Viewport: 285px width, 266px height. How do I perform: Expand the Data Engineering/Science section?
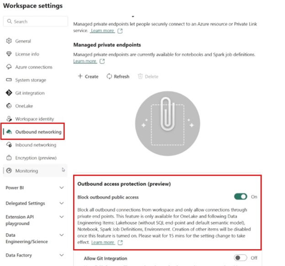tap(62, 239)
